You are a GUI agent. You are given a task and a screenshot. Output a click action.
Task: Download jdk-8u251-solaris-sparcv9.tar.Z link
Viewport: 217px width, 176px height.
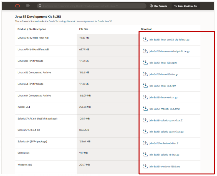click(166, 121)
